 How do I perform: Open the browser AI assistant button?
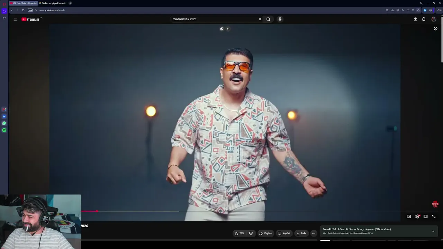click(x=439, y=10)
